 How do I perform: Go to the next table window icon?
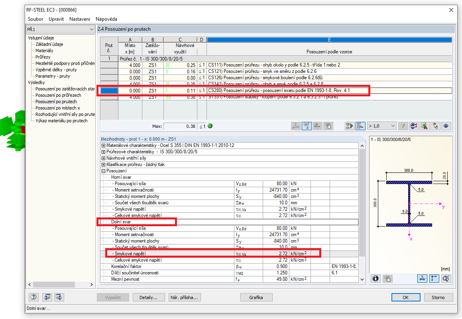(x=59, y=297)
